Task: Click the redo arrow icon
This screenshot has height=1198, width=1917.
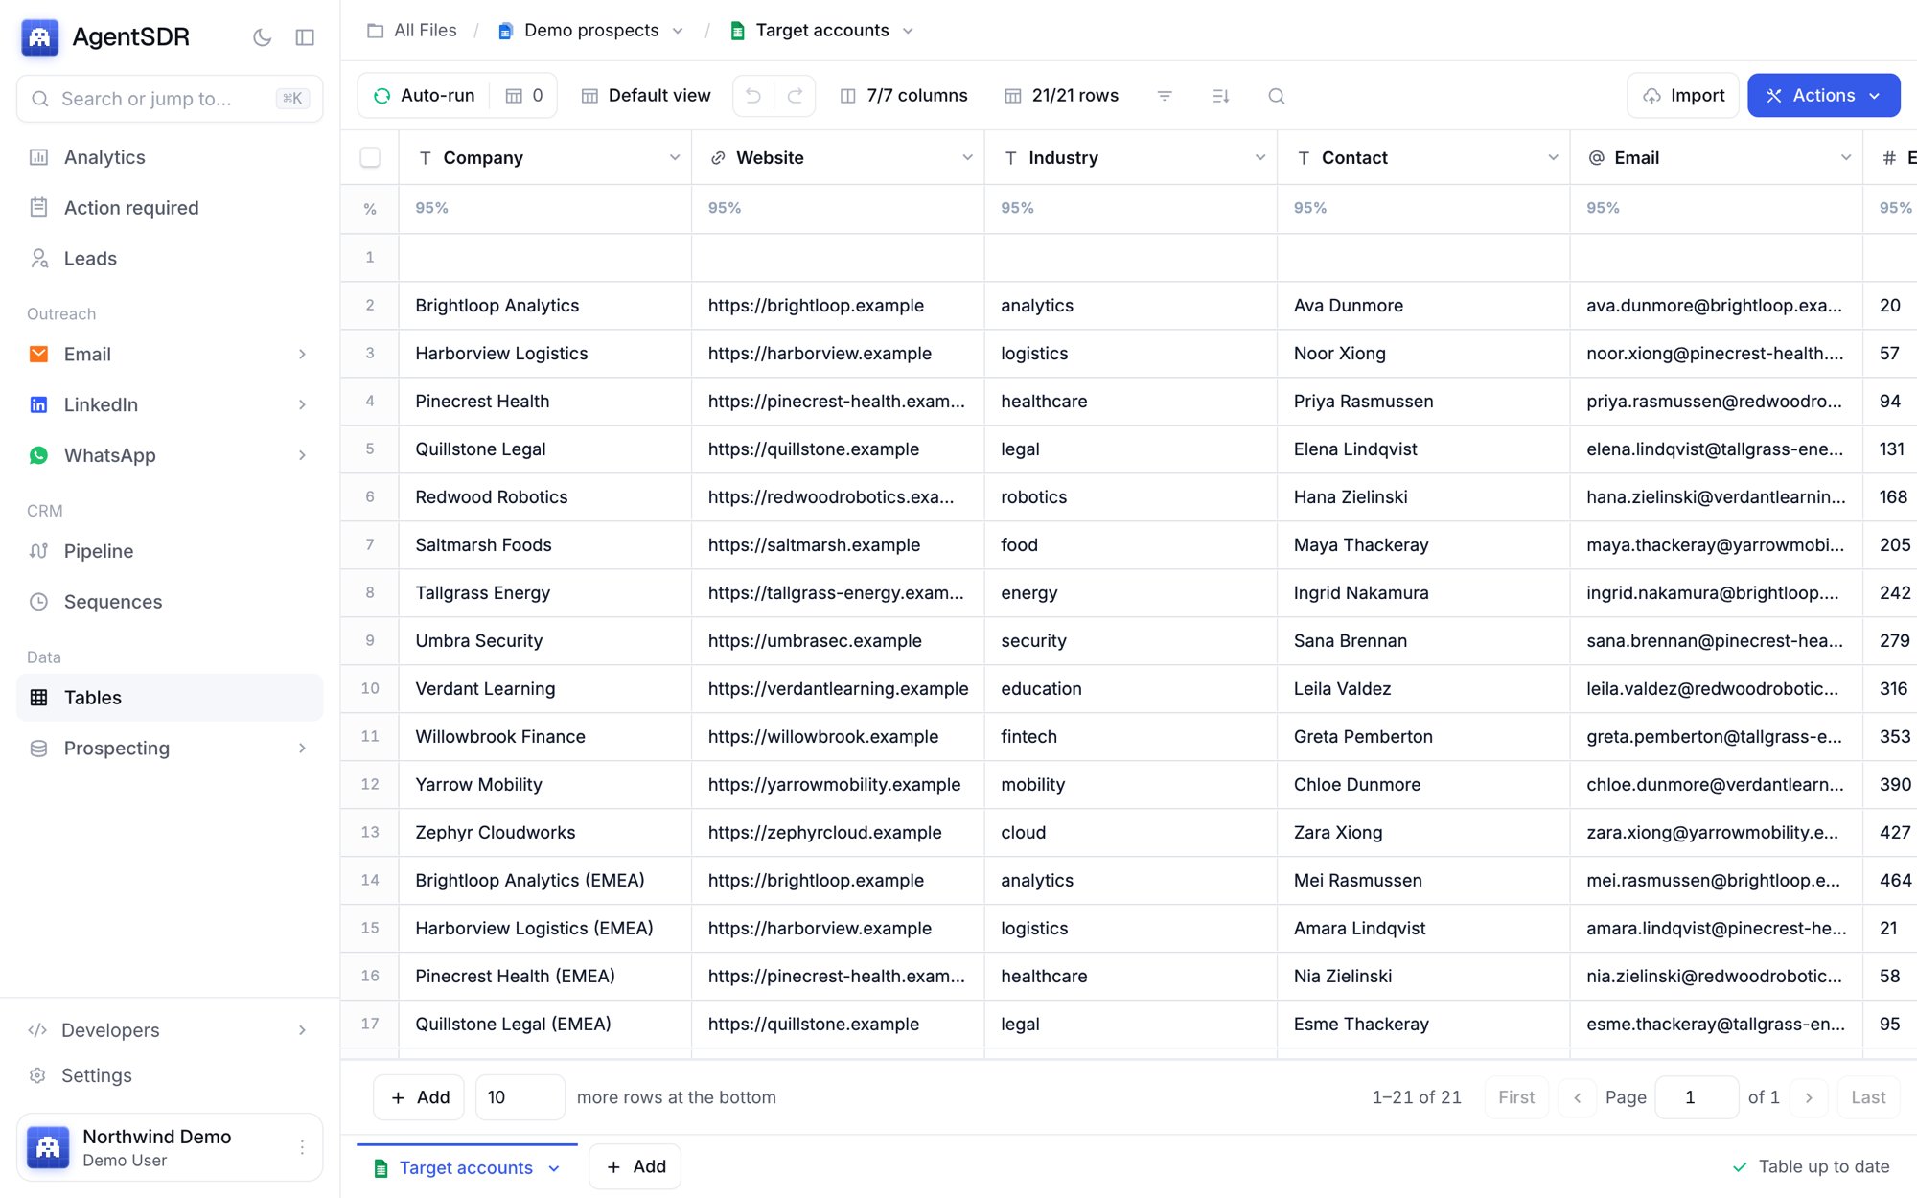Action: pos(795,96)
